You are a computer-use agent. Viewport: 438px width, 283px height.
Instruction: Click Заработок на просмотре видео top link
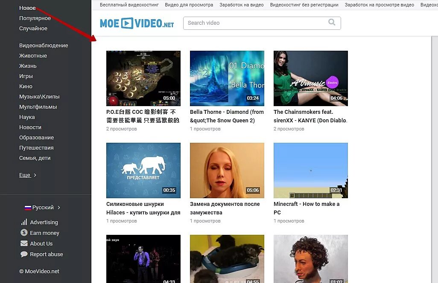point(380,5)
